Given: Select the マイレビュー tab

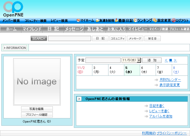Looking at the screenshot, I should pos(137,29).
